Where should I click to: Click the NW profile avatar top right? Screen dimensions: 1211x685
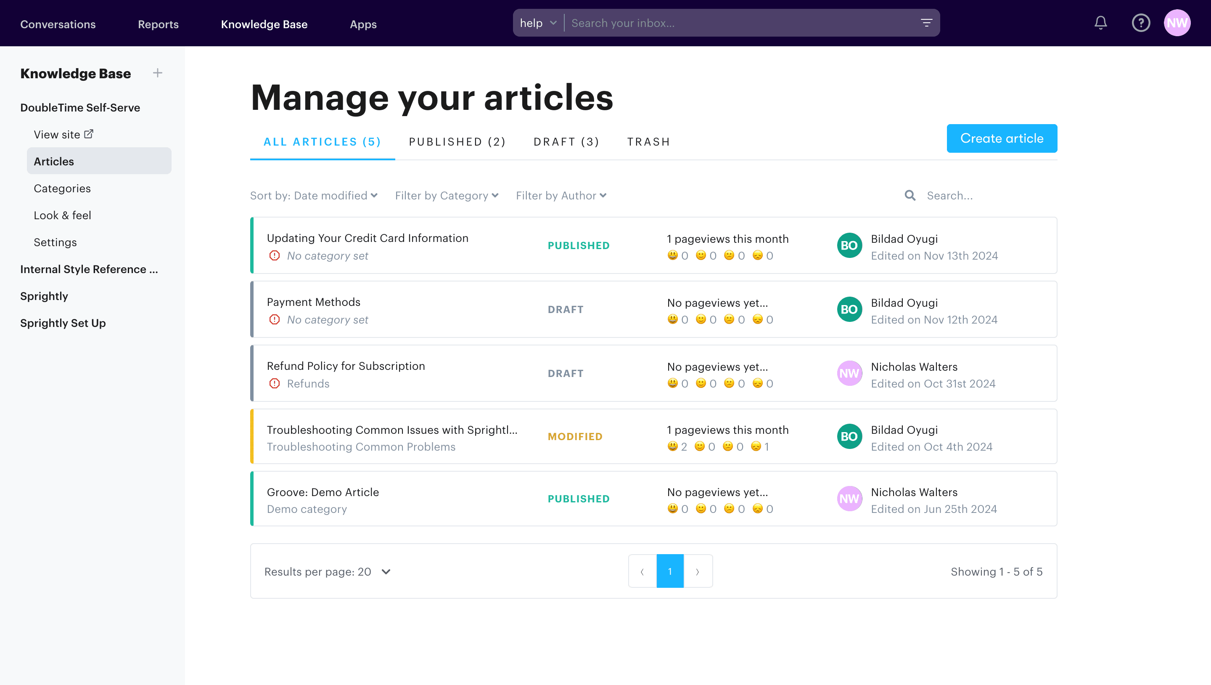pos(1178,23)
